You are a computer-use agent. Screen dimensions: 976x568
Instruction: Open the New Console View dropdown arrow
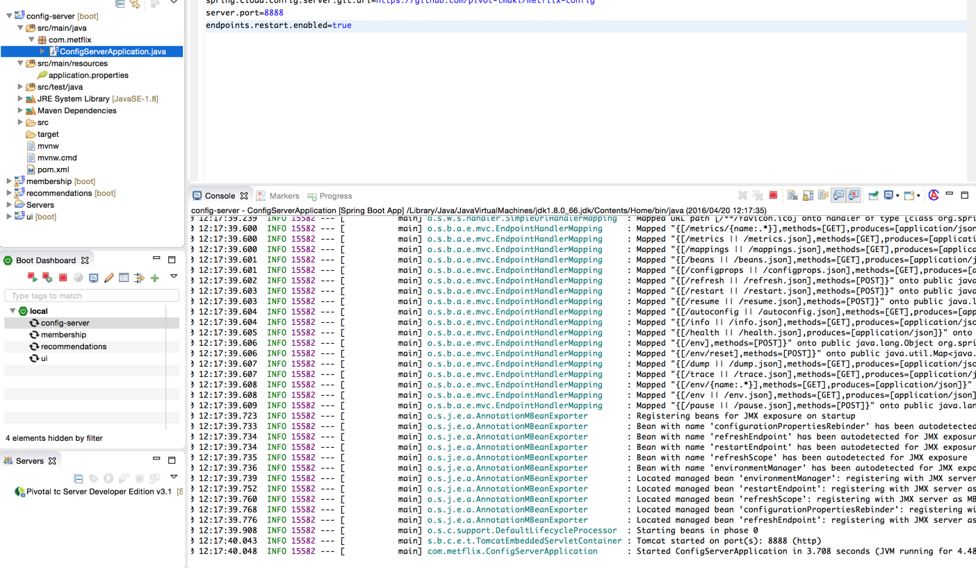point(918,197)
